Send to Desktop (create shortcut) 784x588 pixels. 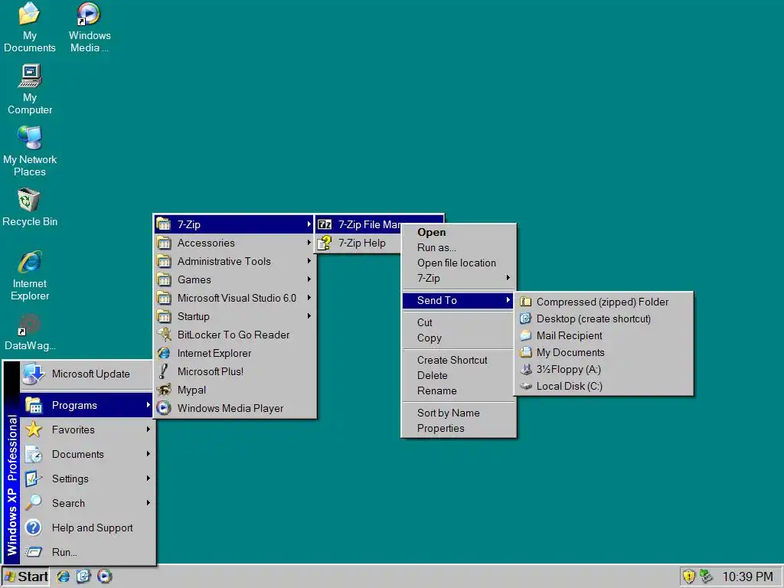coord(603,318)
